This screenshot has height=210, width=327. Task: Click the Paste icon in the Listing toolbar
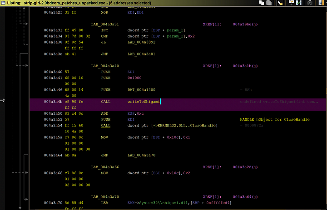[x=269, y=3]
